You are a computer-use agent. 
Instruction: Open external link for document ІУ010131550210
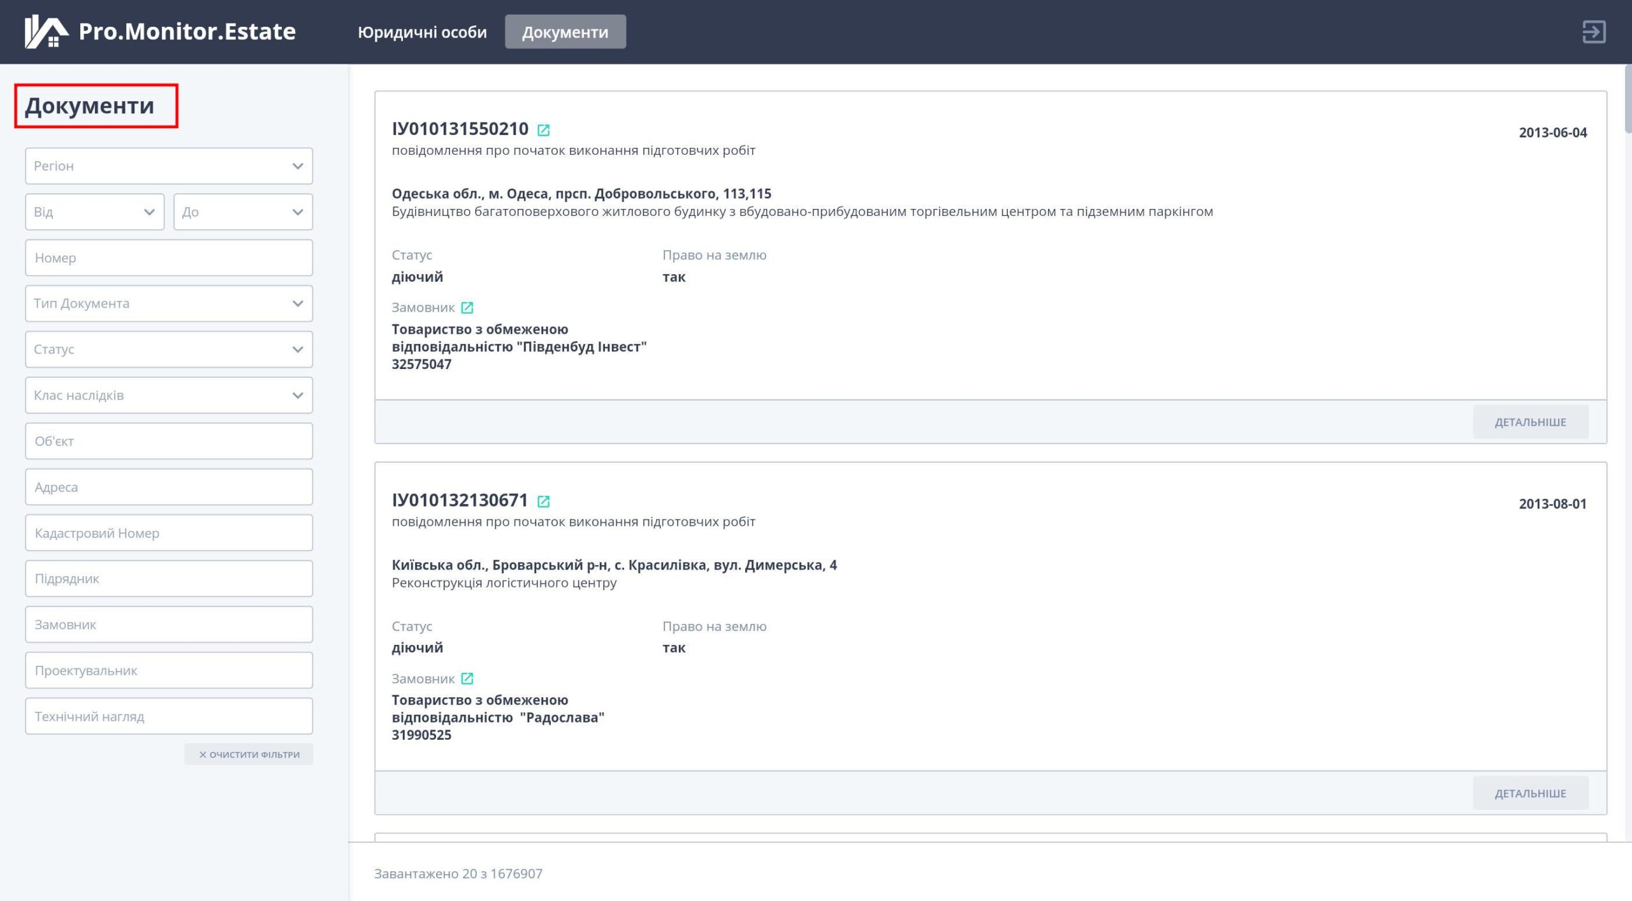pos(543,129)
